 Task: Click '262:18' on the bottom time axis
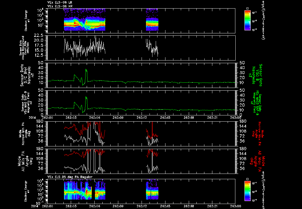(189, 206)
